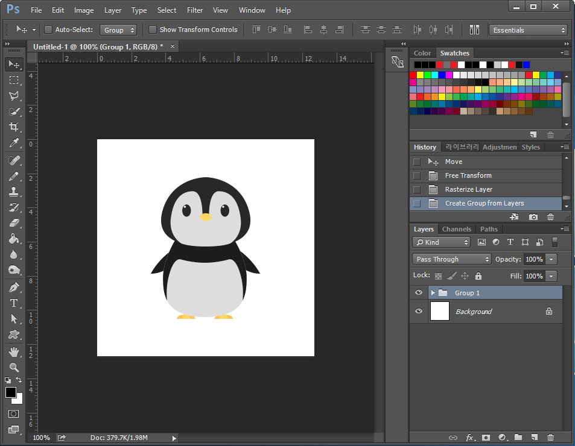The width and height of the screenshot is (575, 446).
Task: Create new snapshot camera icon
Action: coord(533,217)
